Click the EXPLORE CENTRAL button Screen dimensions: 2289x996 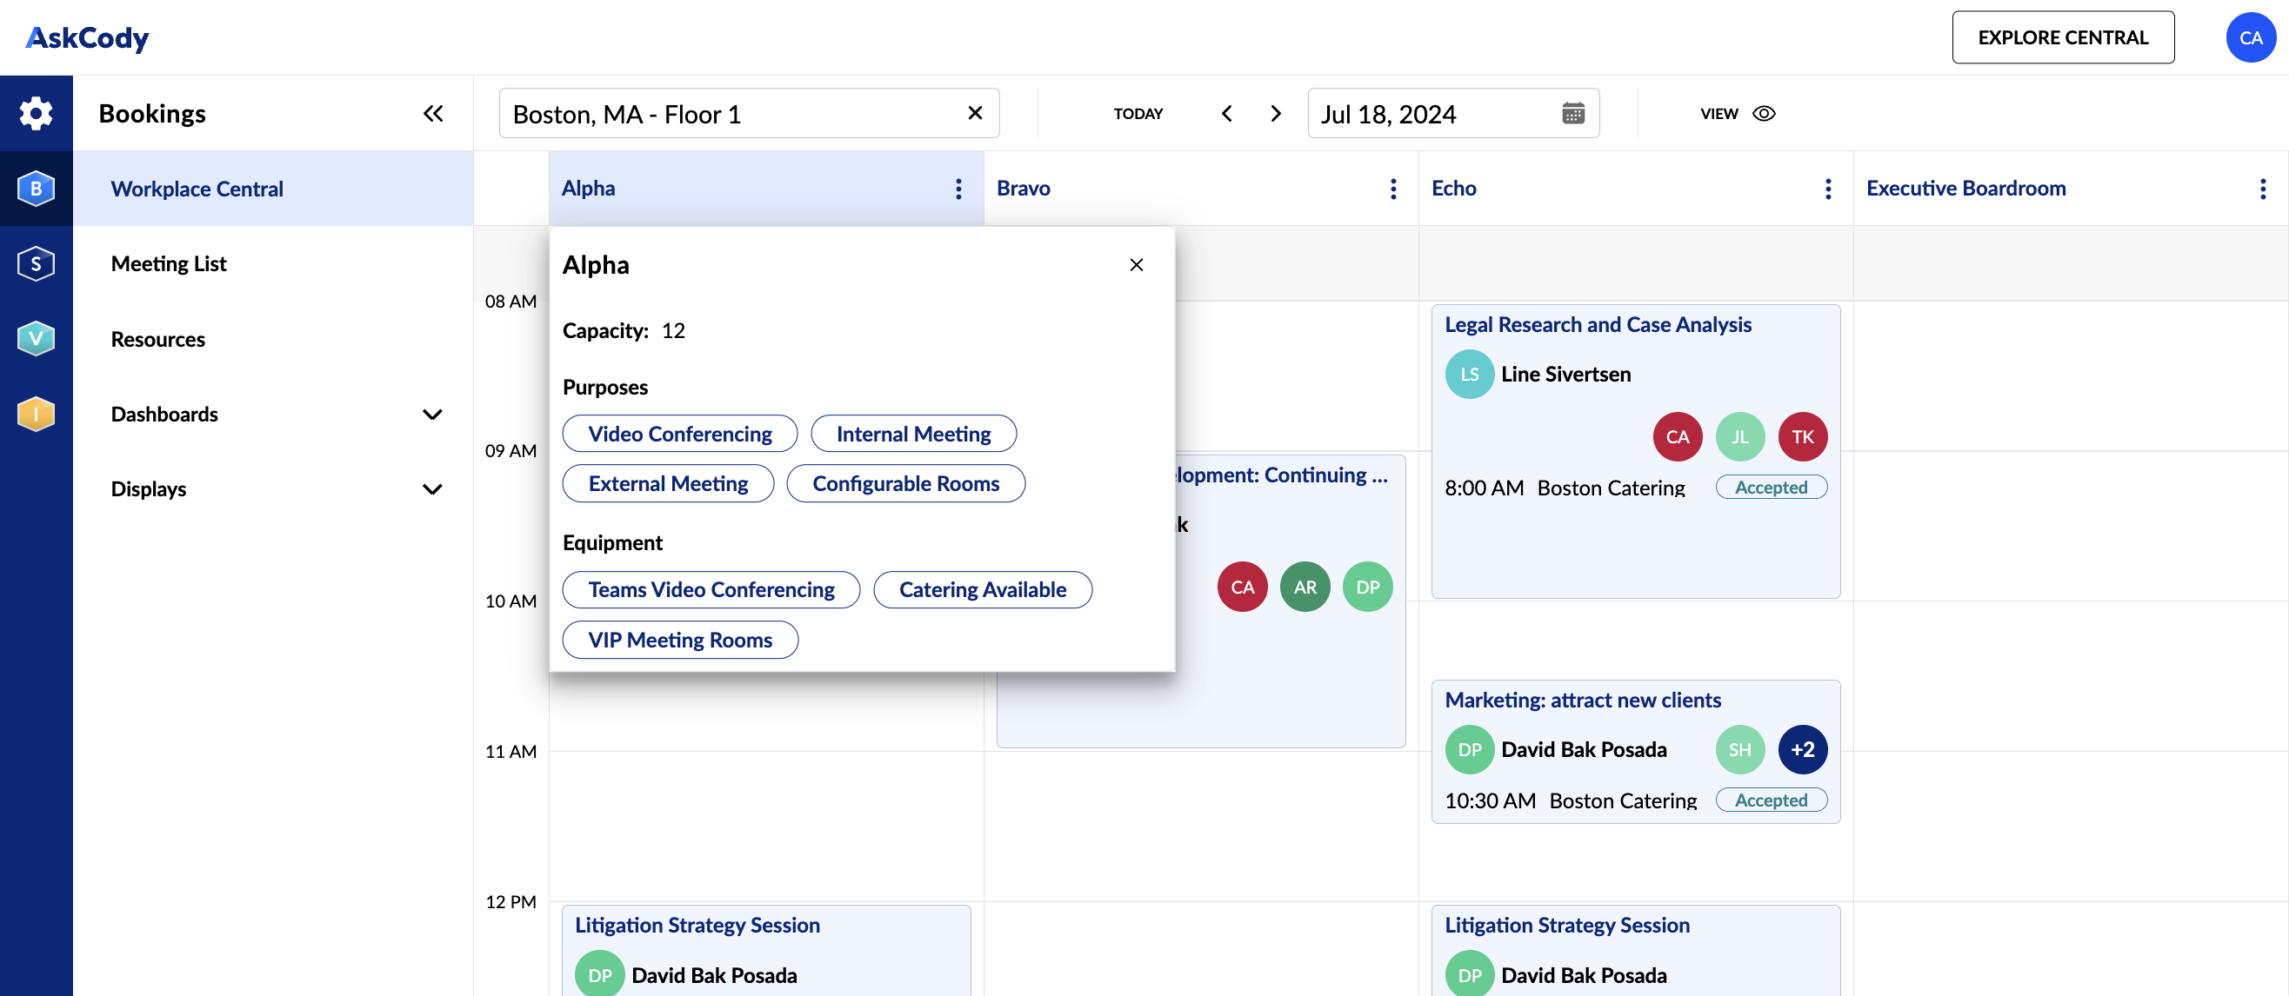point(2062,37)
